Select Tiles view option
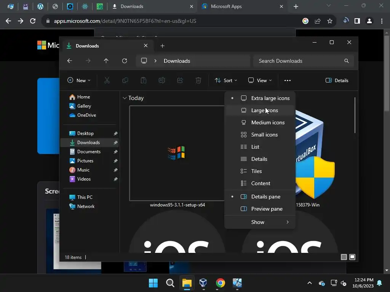The height and width of the screenshot is (292, 390). tap(260, 171)
